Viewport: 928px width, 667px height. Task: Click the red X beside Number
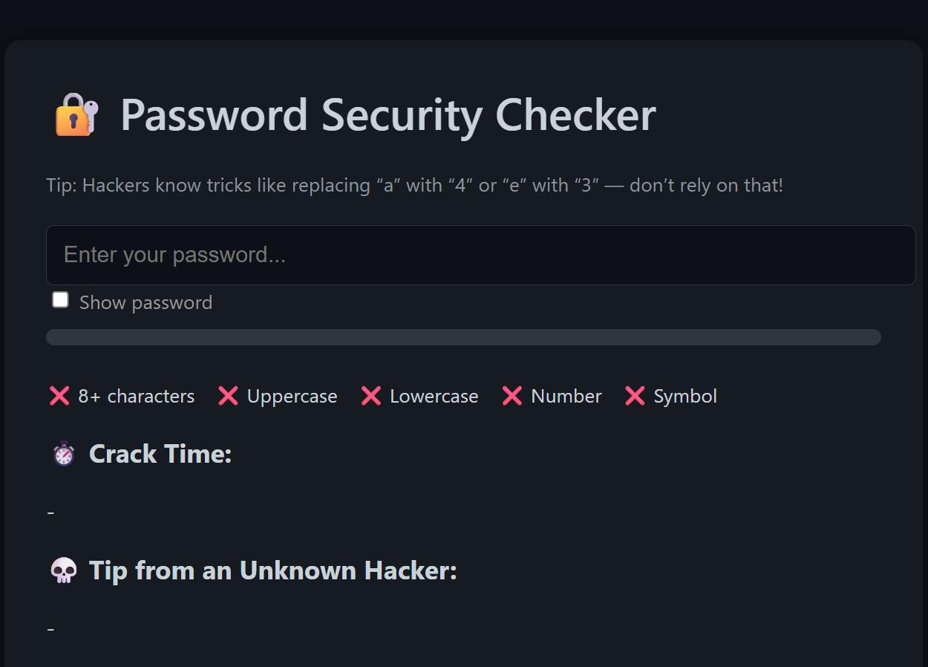(512, 396)
